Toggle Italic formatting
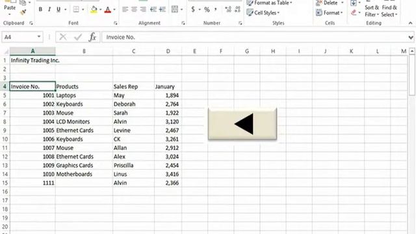Viewport: 416px width, 234px height. pos(49,10)
